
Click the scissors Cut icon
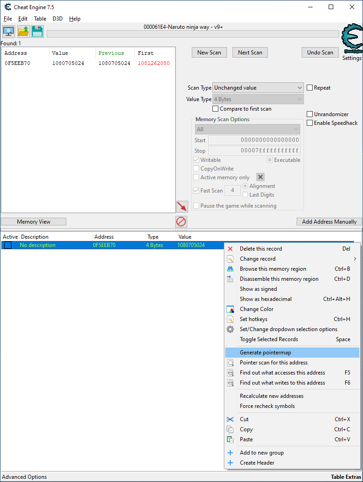(230, 419)
